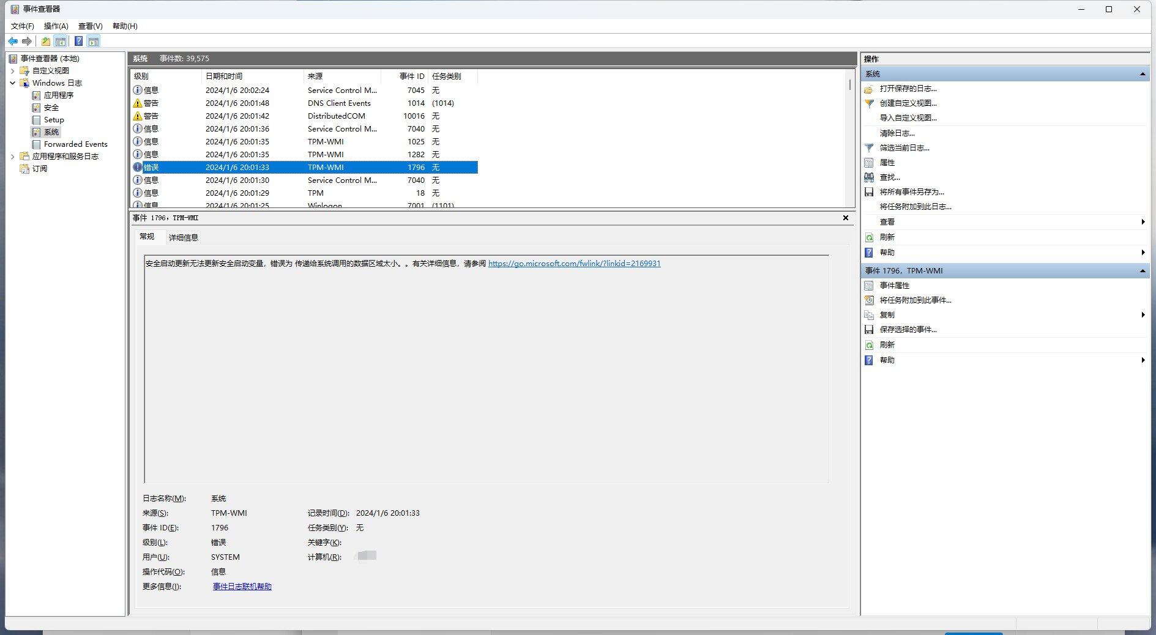Click 将任务附加到此日志 action
Screen dimensions: 1156x635
click(915, 206)
